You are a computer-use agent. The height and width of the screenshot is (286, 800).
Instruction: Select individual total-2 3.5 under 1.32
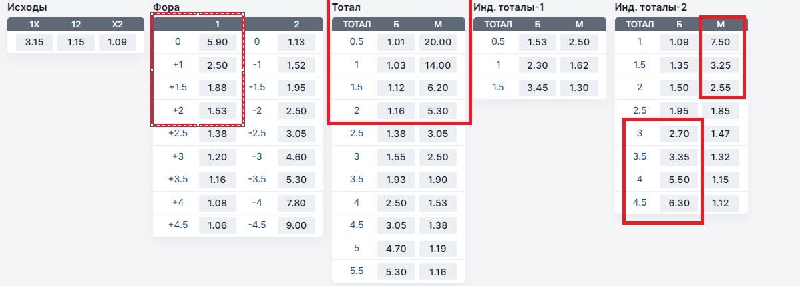click(x=721, y=157)
